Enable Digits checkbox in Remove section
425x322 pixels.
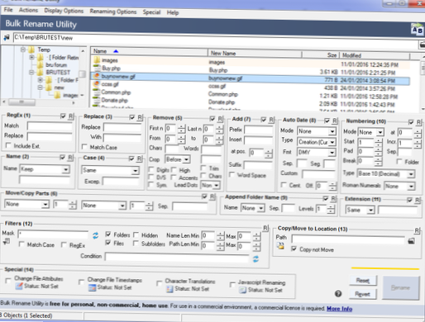point(151,169)
